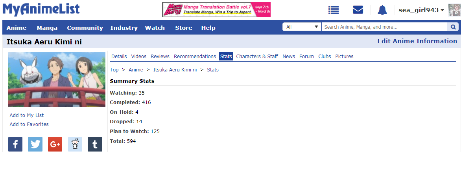461x179 pixels.
Task: Switch to Characters & Staff tab
Action: (x=257, y=57)
